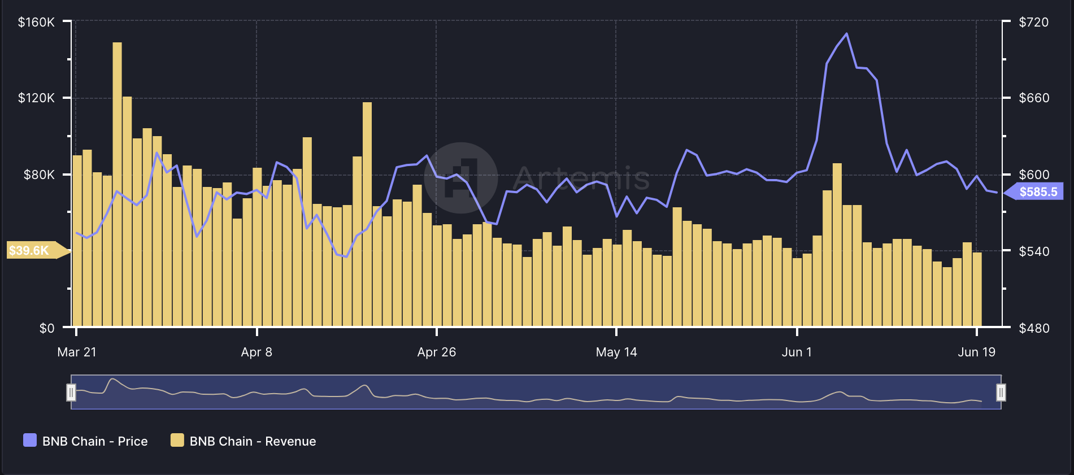Click the $0 left axis label

click(47, 328)
